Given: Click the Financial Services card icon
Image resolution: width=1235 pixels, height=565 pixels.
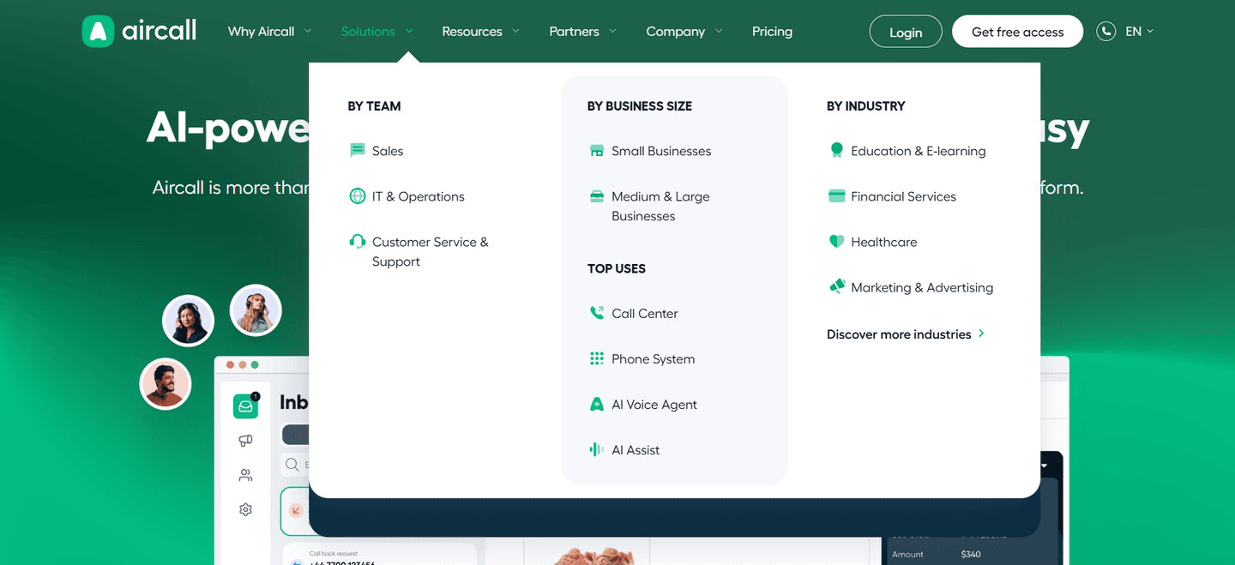Looking at the screenshot, I should tap(837, 195).
